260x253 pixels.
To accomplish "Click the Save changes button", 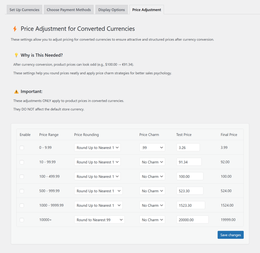I will (x=230, y=235).
